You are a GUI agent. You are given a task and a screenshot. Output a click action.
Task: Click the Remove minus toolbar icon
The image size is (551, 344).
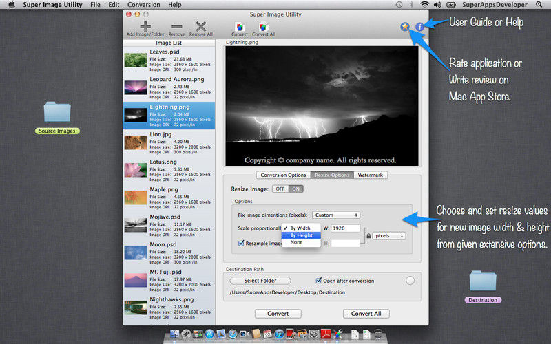point(176,27)
